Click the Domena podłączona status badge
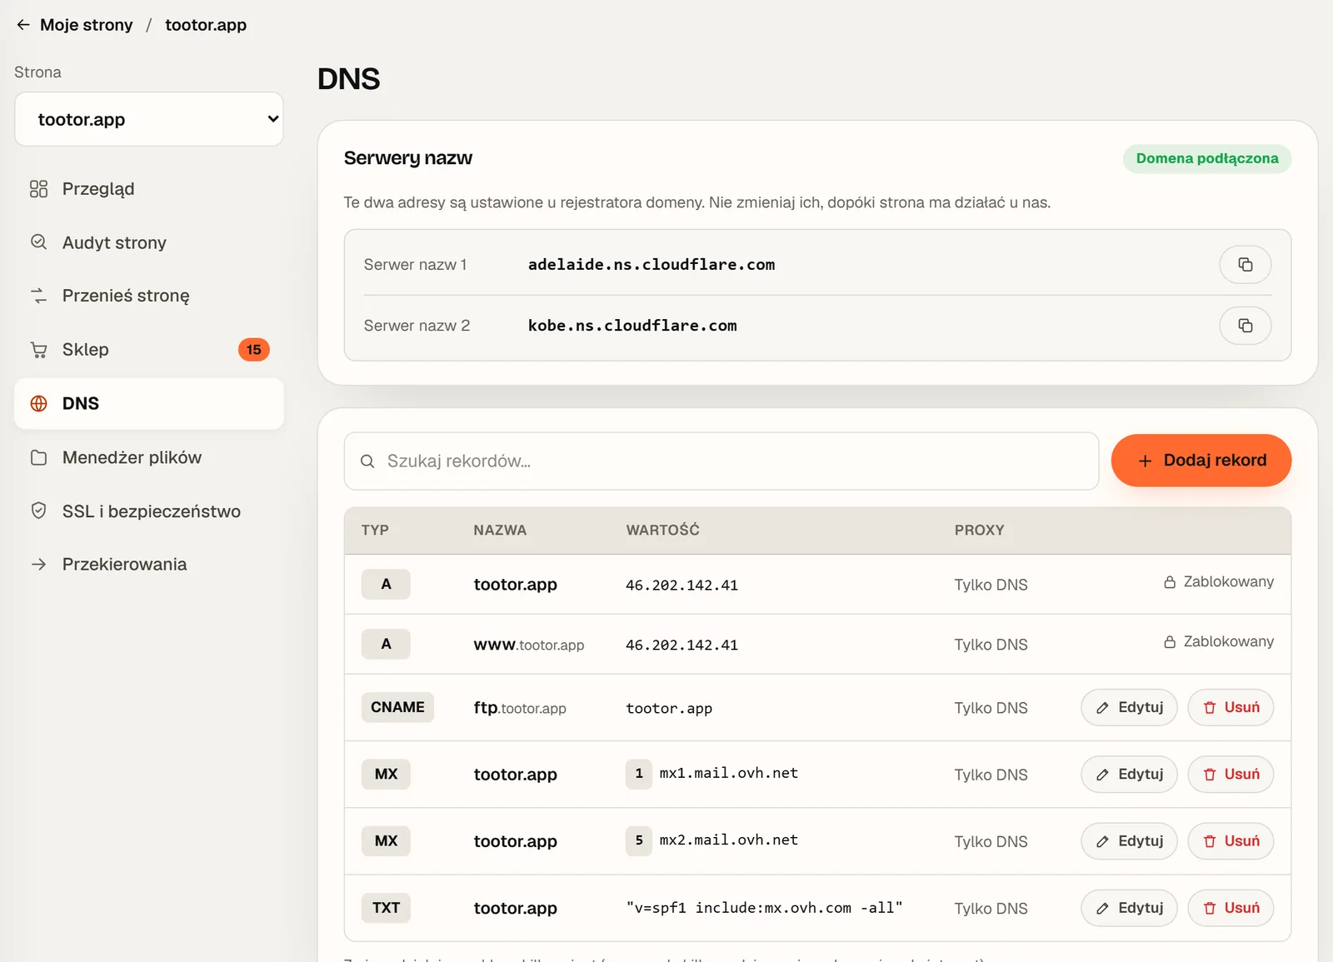This screenshot has width=1333, height=962. pyautogui.click(x=1207, y=158)
